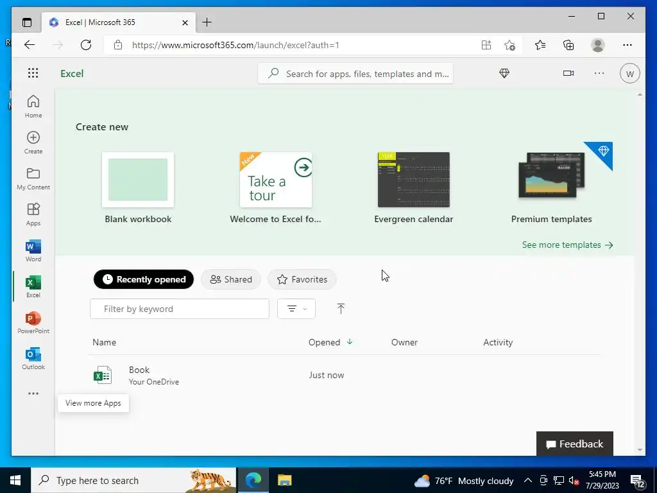
Task: Open the Feedback button
Action: (x=574, y=444)
